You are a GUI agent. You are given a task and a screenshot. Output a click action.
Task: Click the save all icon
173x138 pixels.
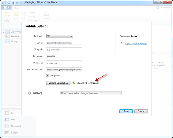coord(13,3)
